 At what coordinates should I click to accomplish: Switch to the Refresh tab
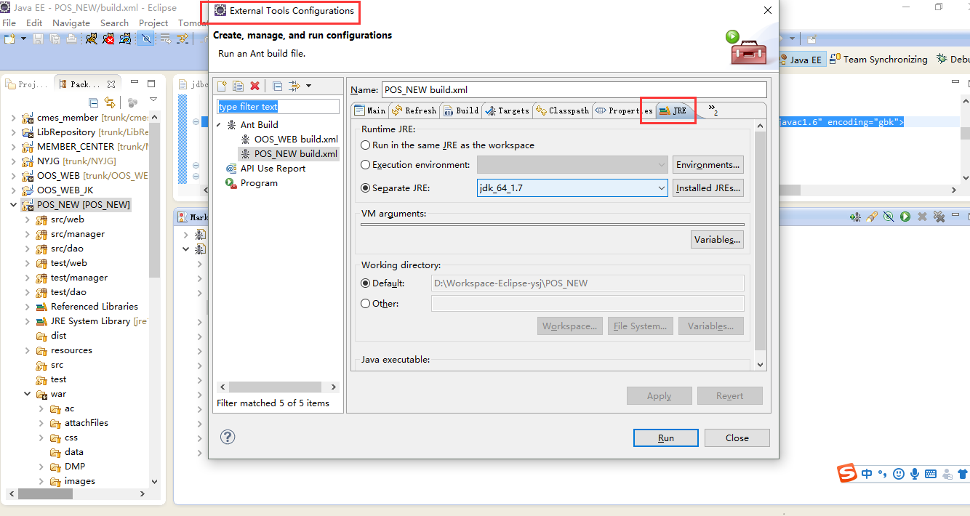point(414,110)
